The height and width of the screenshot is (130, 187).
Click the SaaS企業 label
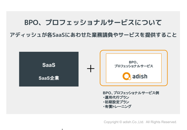coord(49,78)
